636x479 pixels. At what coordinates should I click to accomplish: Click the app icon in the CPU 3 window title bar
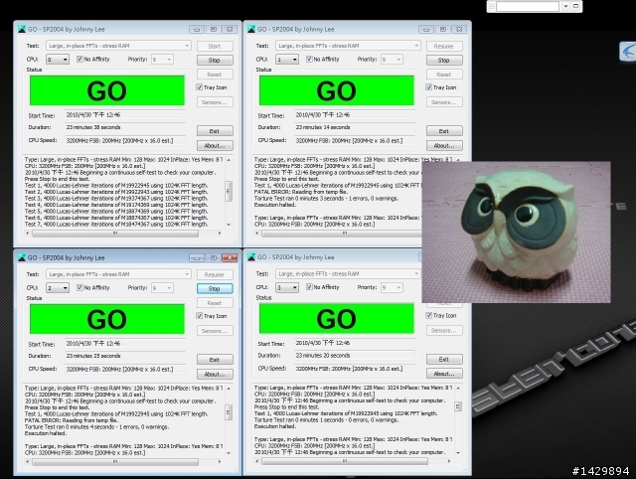coord(251,256)
